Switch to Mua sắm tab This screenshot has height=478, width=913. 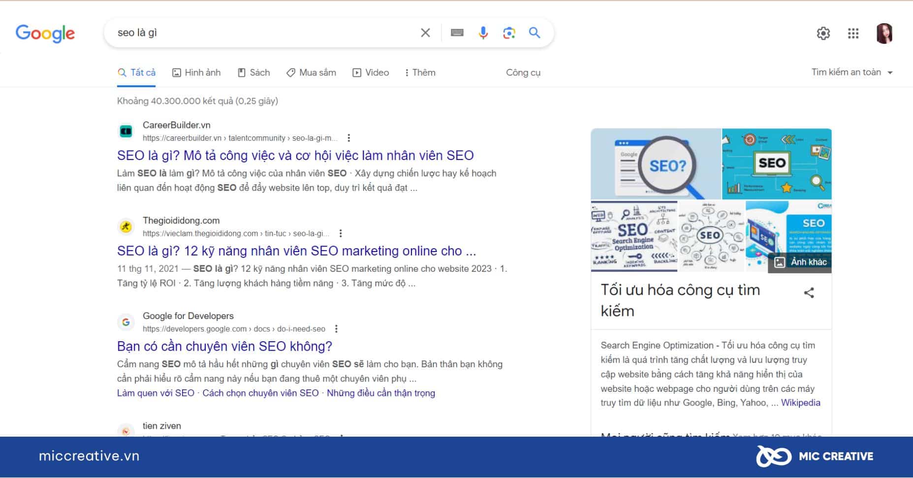pos(311,73)
